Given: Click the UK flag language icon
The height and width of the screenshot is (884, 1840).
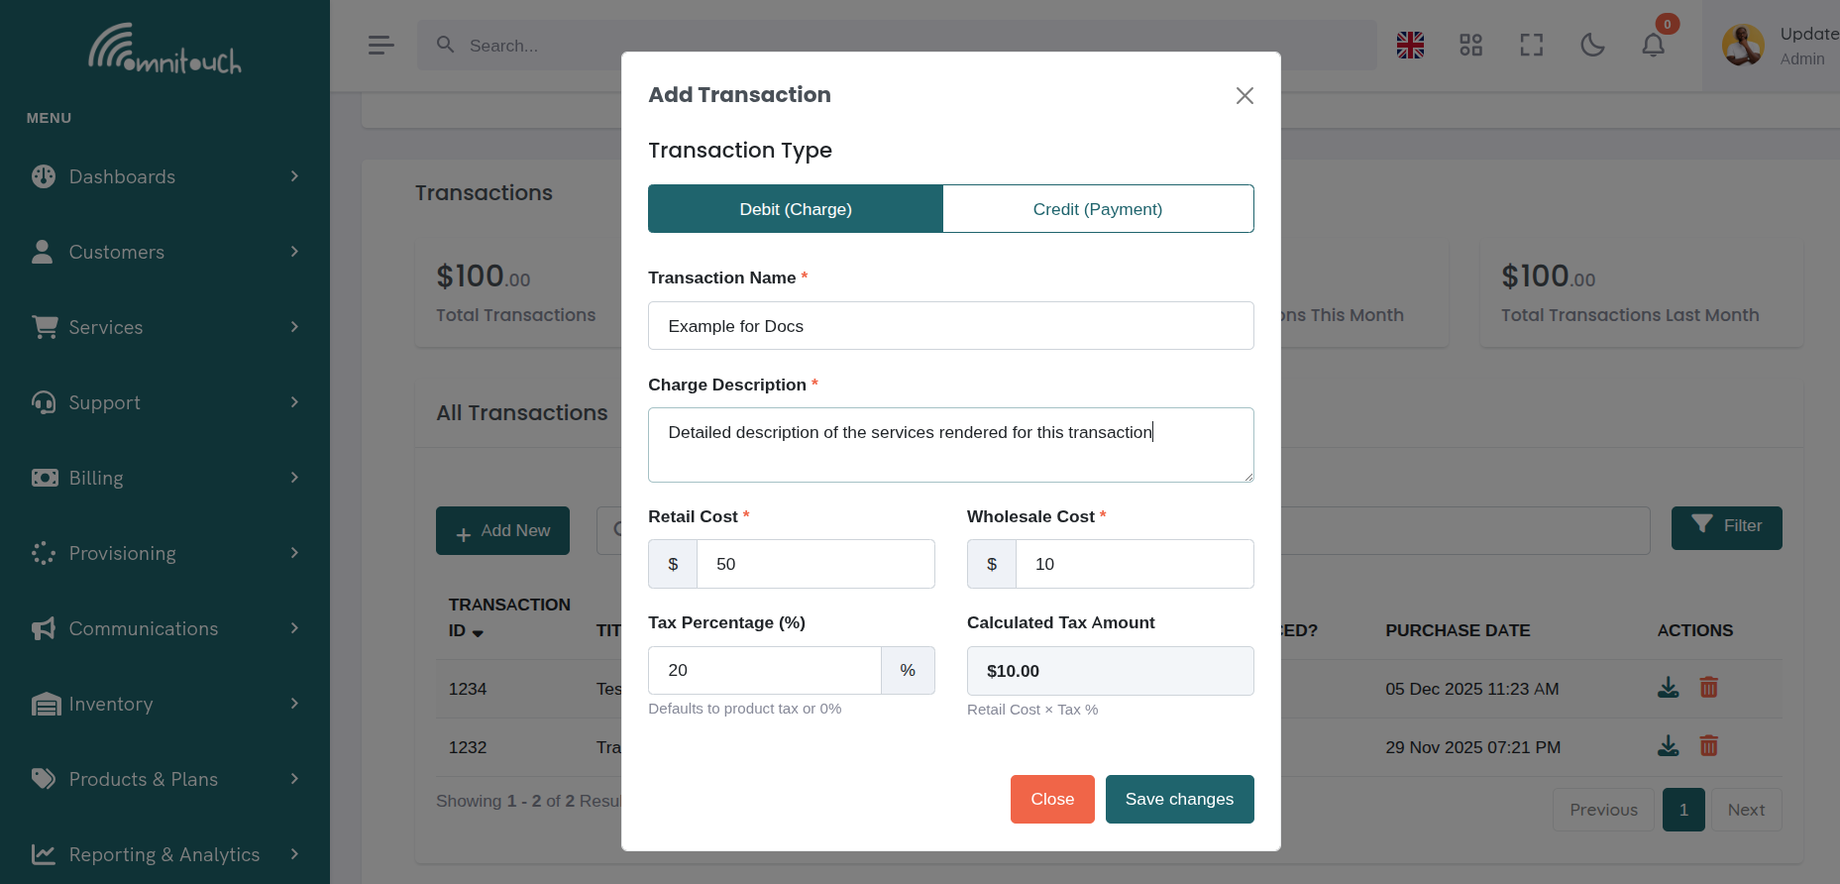Looking at the screenshot, I should (1410, 45).
